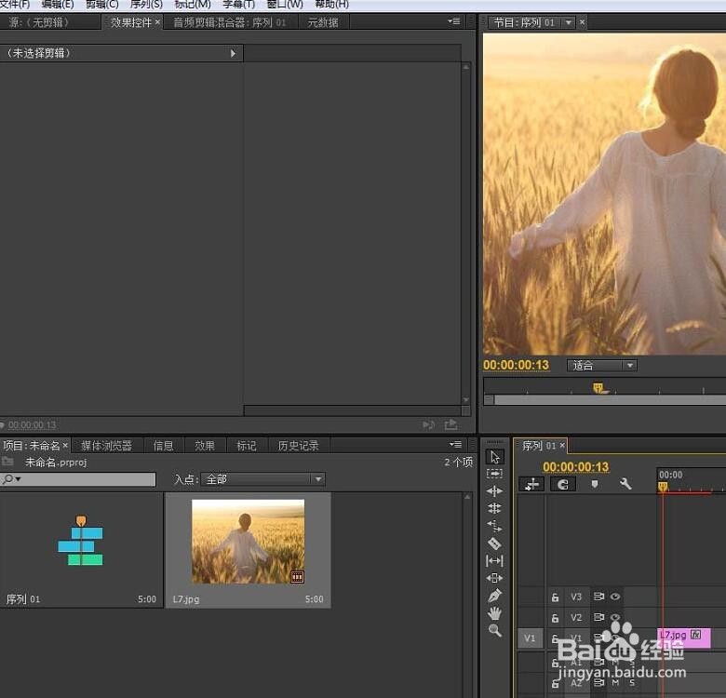Viewport: 726px width, 698px height.
Task: Open the 入点 全部 dropdown
Action: pos(263,479)
